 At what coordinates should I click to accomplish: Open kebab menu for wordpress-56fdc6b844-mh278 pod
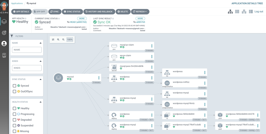click(258, 115)
